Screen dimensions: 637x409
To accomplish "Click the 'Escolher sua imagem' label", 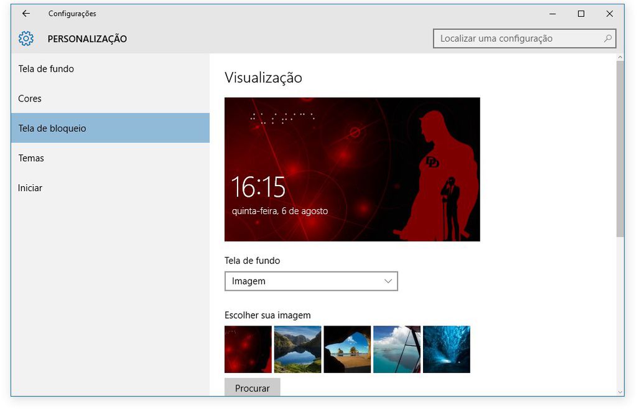I will point(267,315).
